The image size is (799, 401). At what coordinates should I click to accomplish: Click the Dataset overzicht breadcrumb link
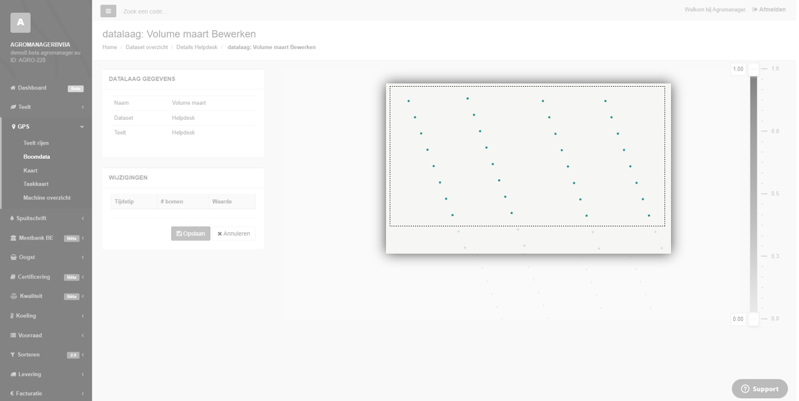click(x=147, y=47)
